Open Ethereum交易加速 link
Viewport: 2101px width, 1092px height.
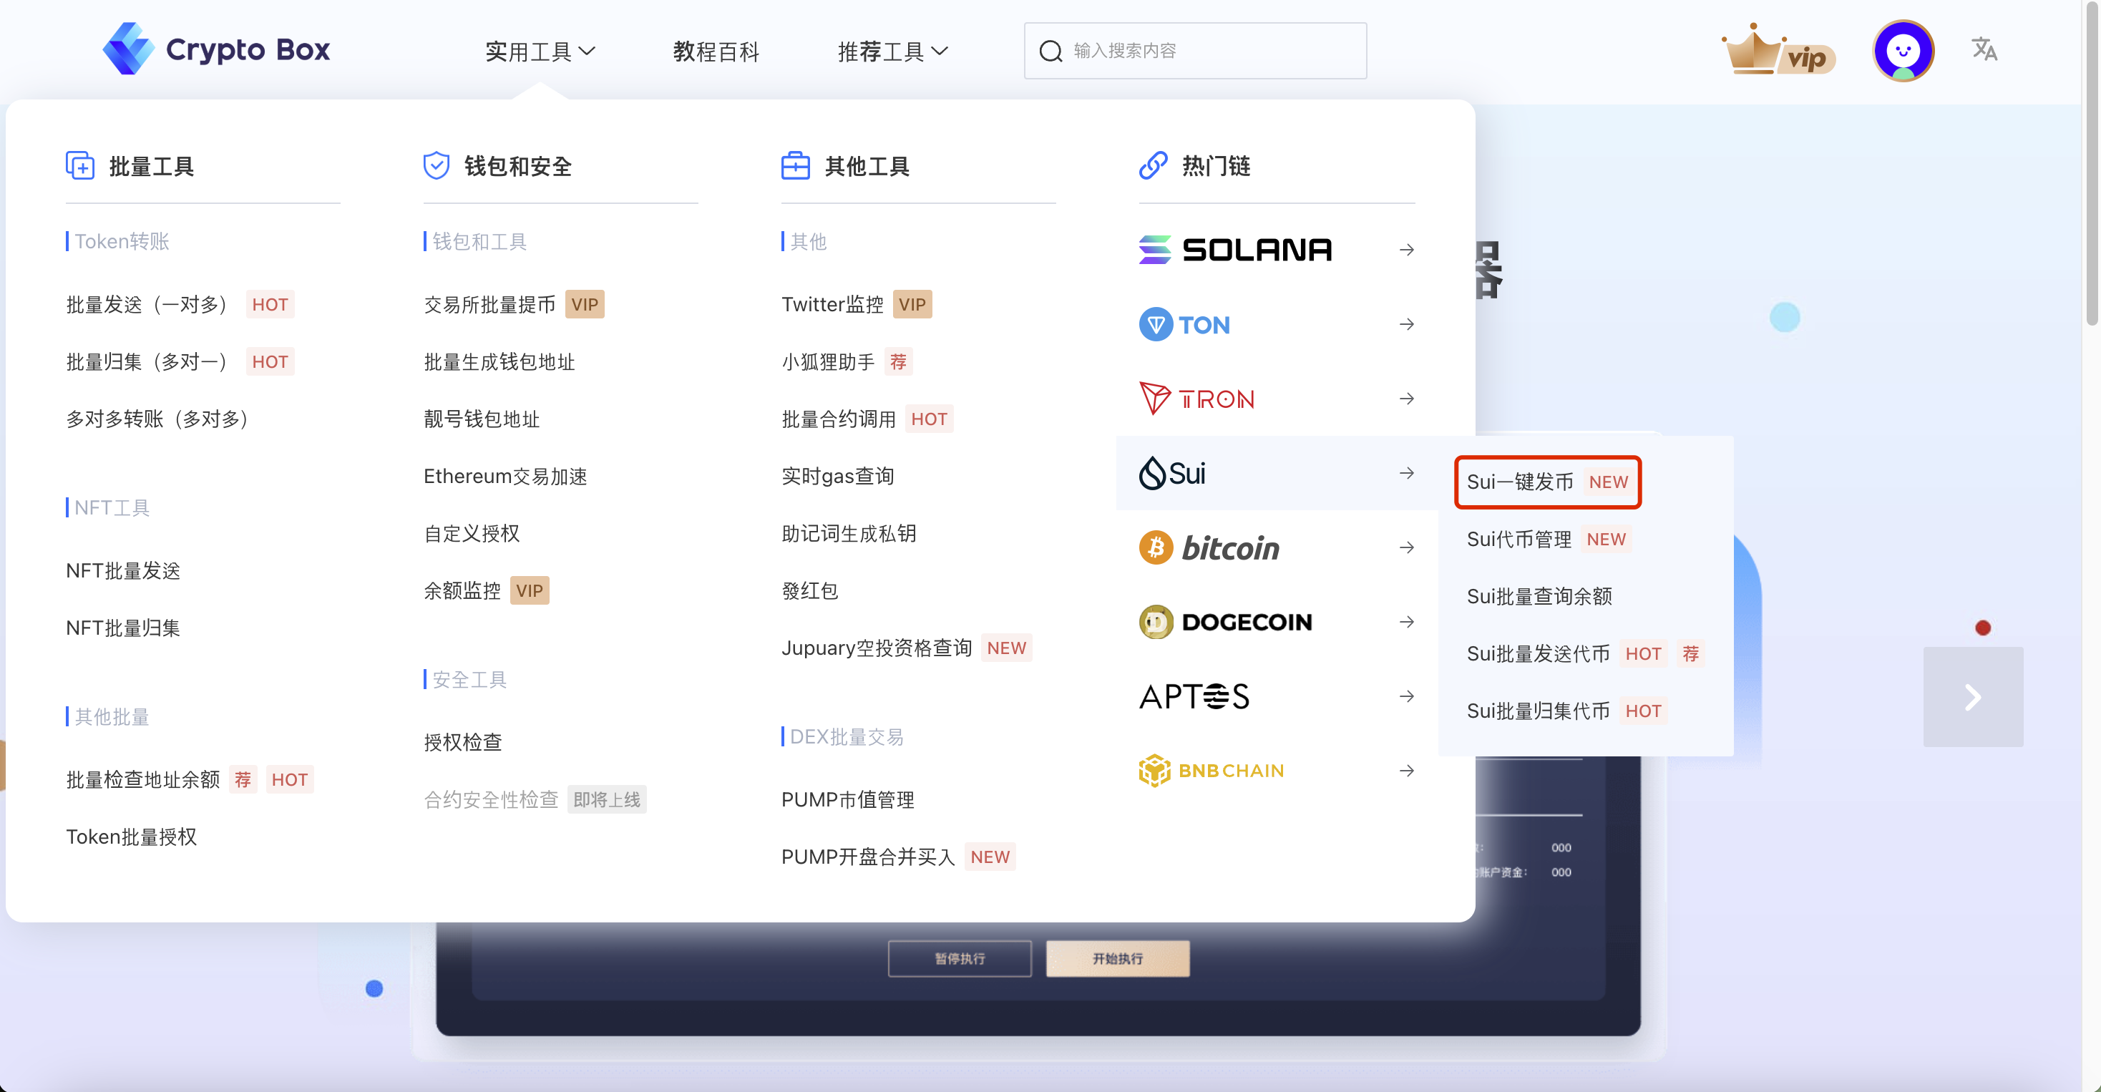pyautogui.click(x=505, y=475)
